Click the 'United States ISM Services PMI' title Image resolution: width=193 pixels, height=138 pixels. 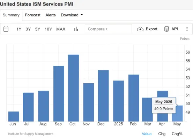click(x=36, y=4)
